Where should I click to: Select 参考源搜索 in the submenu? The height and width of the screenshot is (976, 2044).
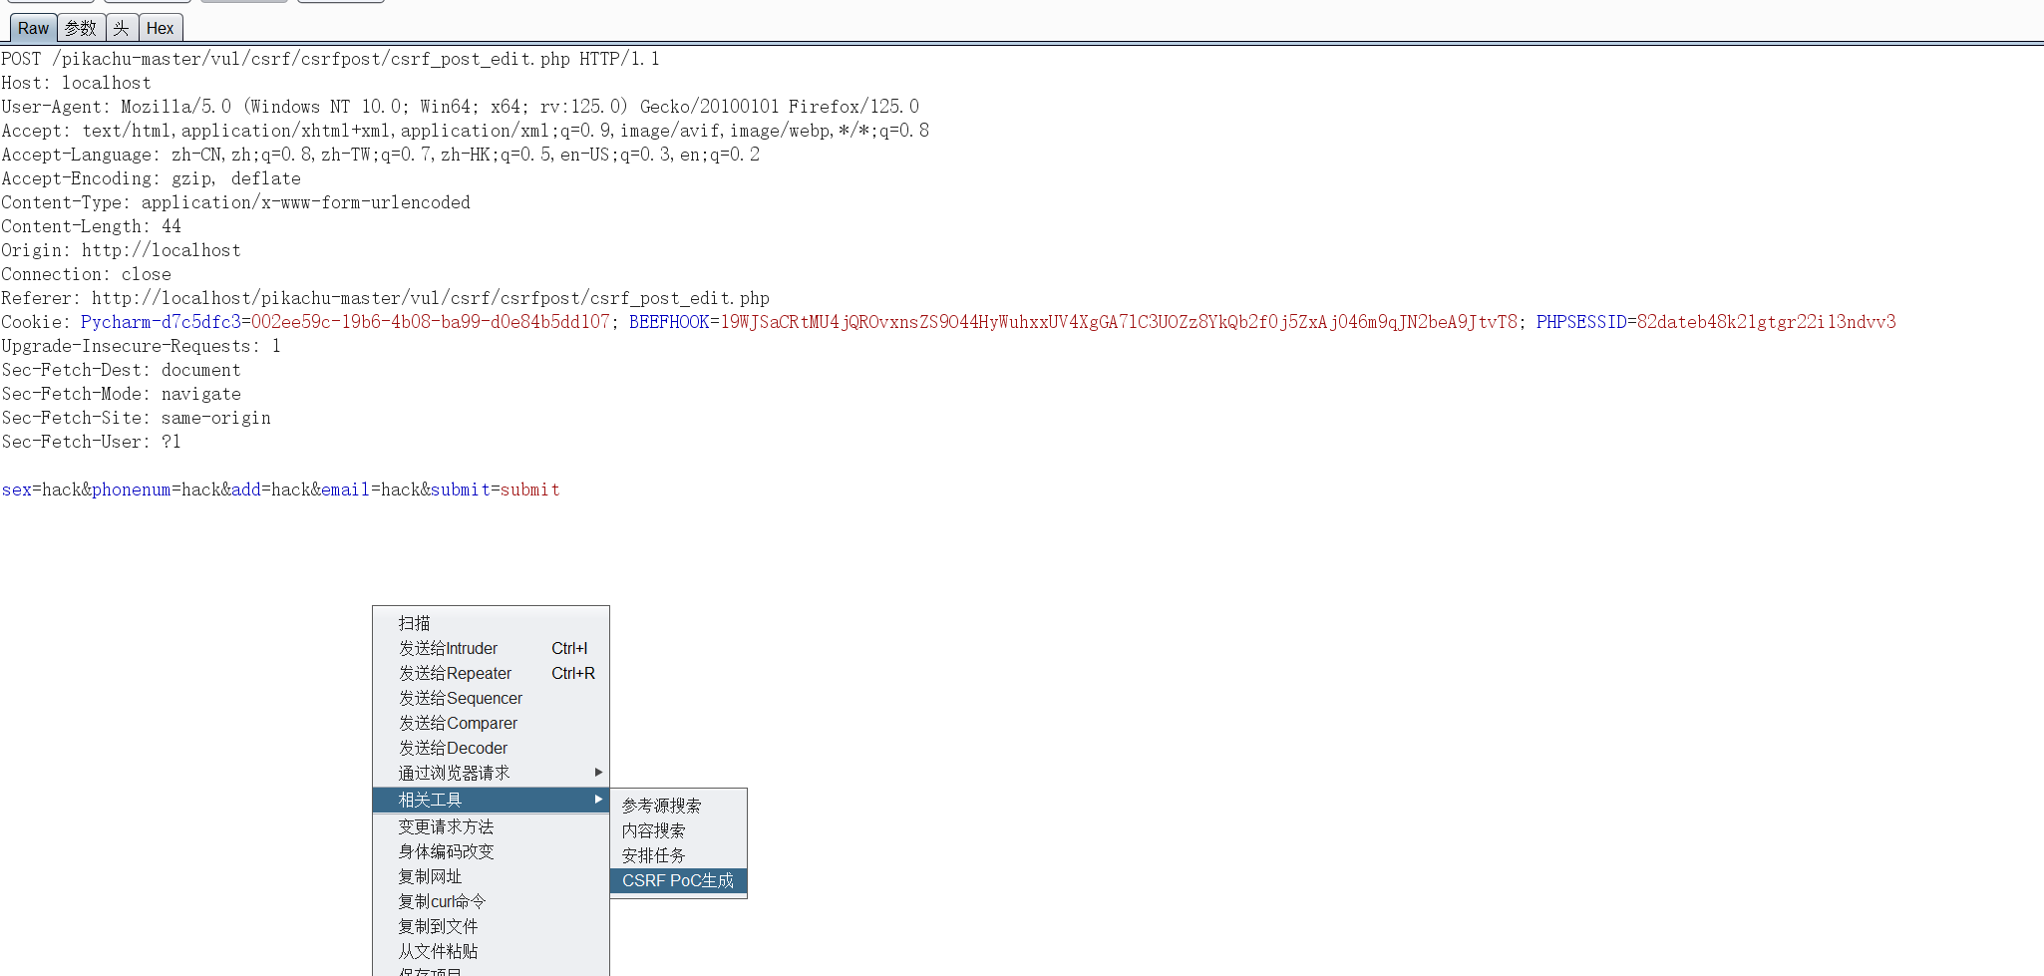(678, 806)
